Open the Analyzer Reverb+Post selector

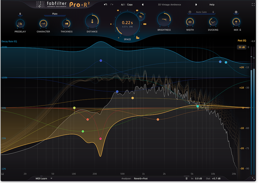click(x=141, y=178)
